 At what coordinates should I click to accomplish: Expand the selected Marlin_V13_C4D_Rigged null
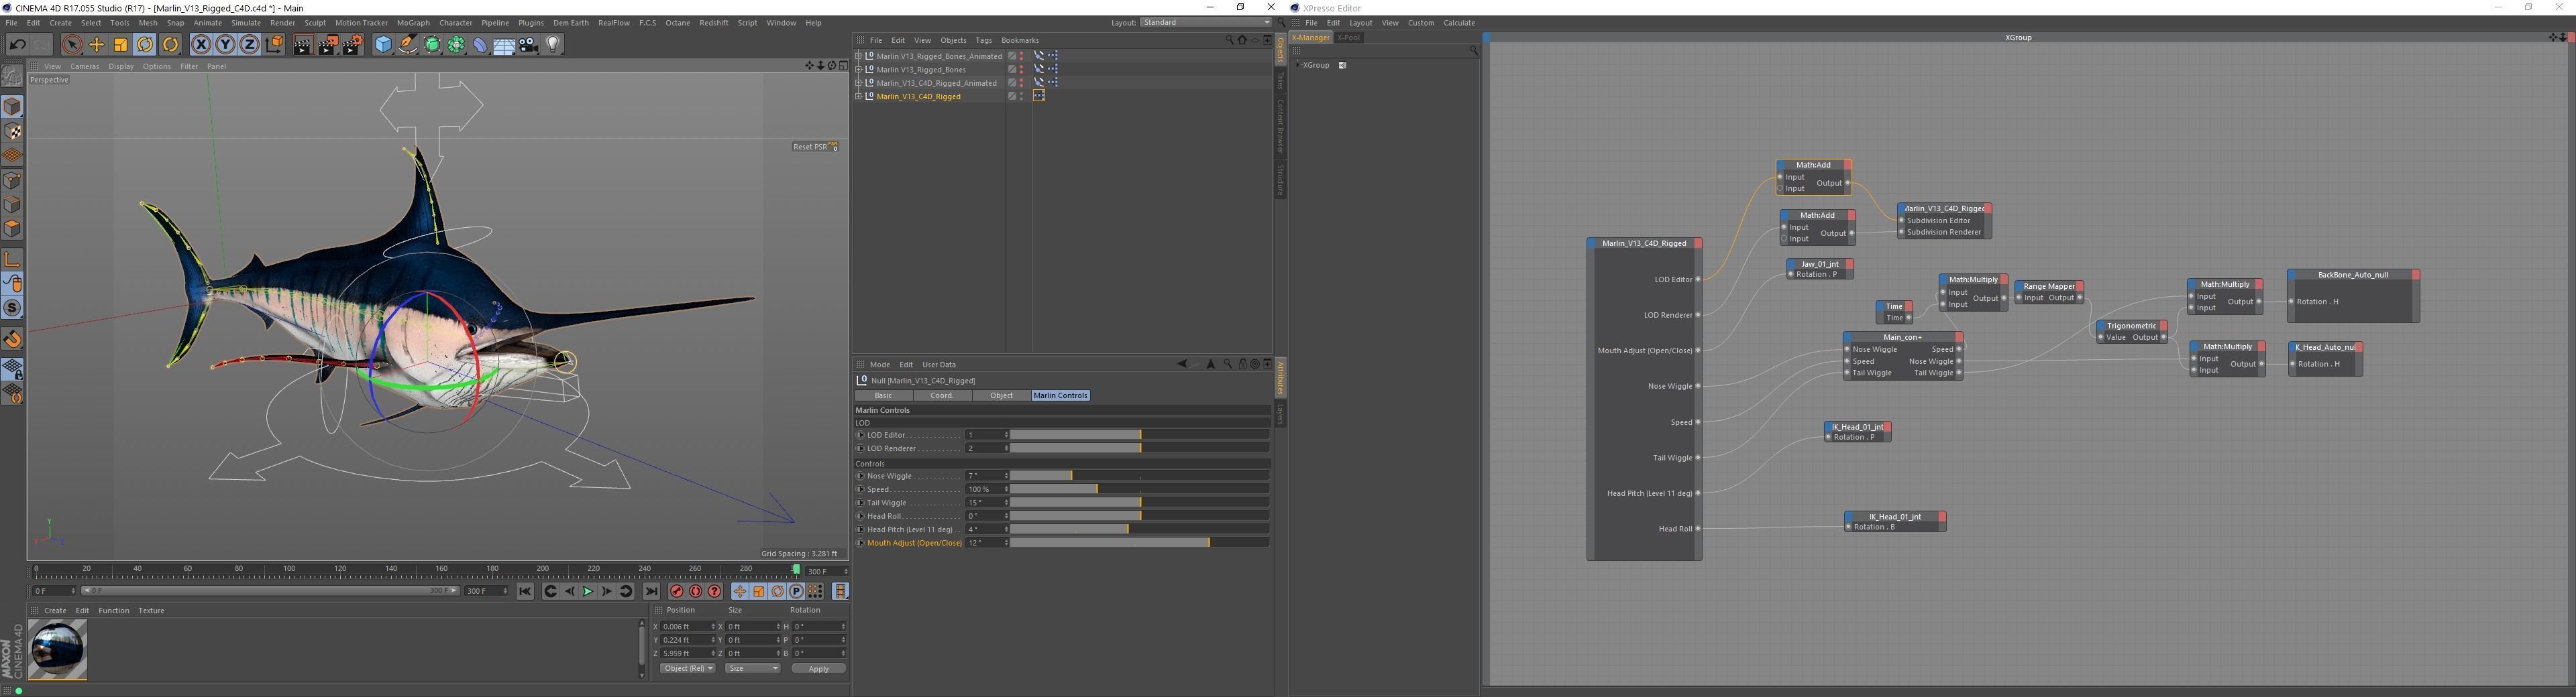tap(858, 97)
